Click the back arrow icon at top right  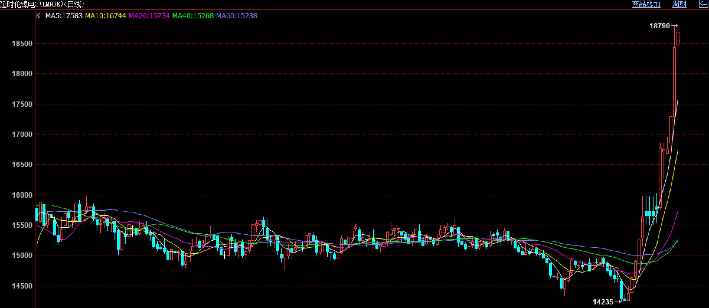coord(704,4)
